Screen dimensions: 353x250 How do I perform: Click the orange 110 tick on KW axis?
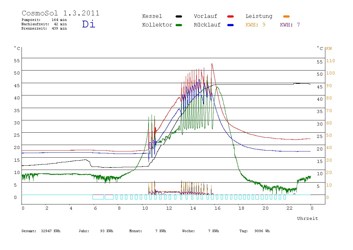click(x=331, y=61)
